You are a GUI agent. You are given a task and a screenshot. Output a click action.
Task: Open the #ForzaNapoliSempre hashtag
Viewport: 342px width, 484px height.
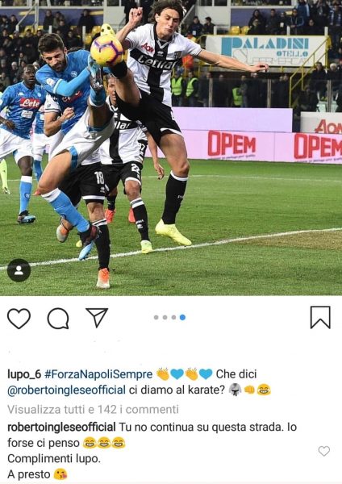coord(98,374)
